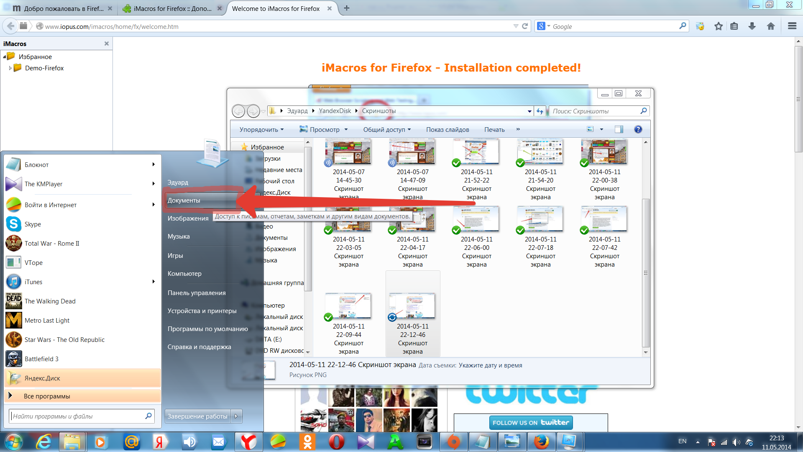Open the downloads arrow icon
This screenshot has width=803, height=452.
752,26
